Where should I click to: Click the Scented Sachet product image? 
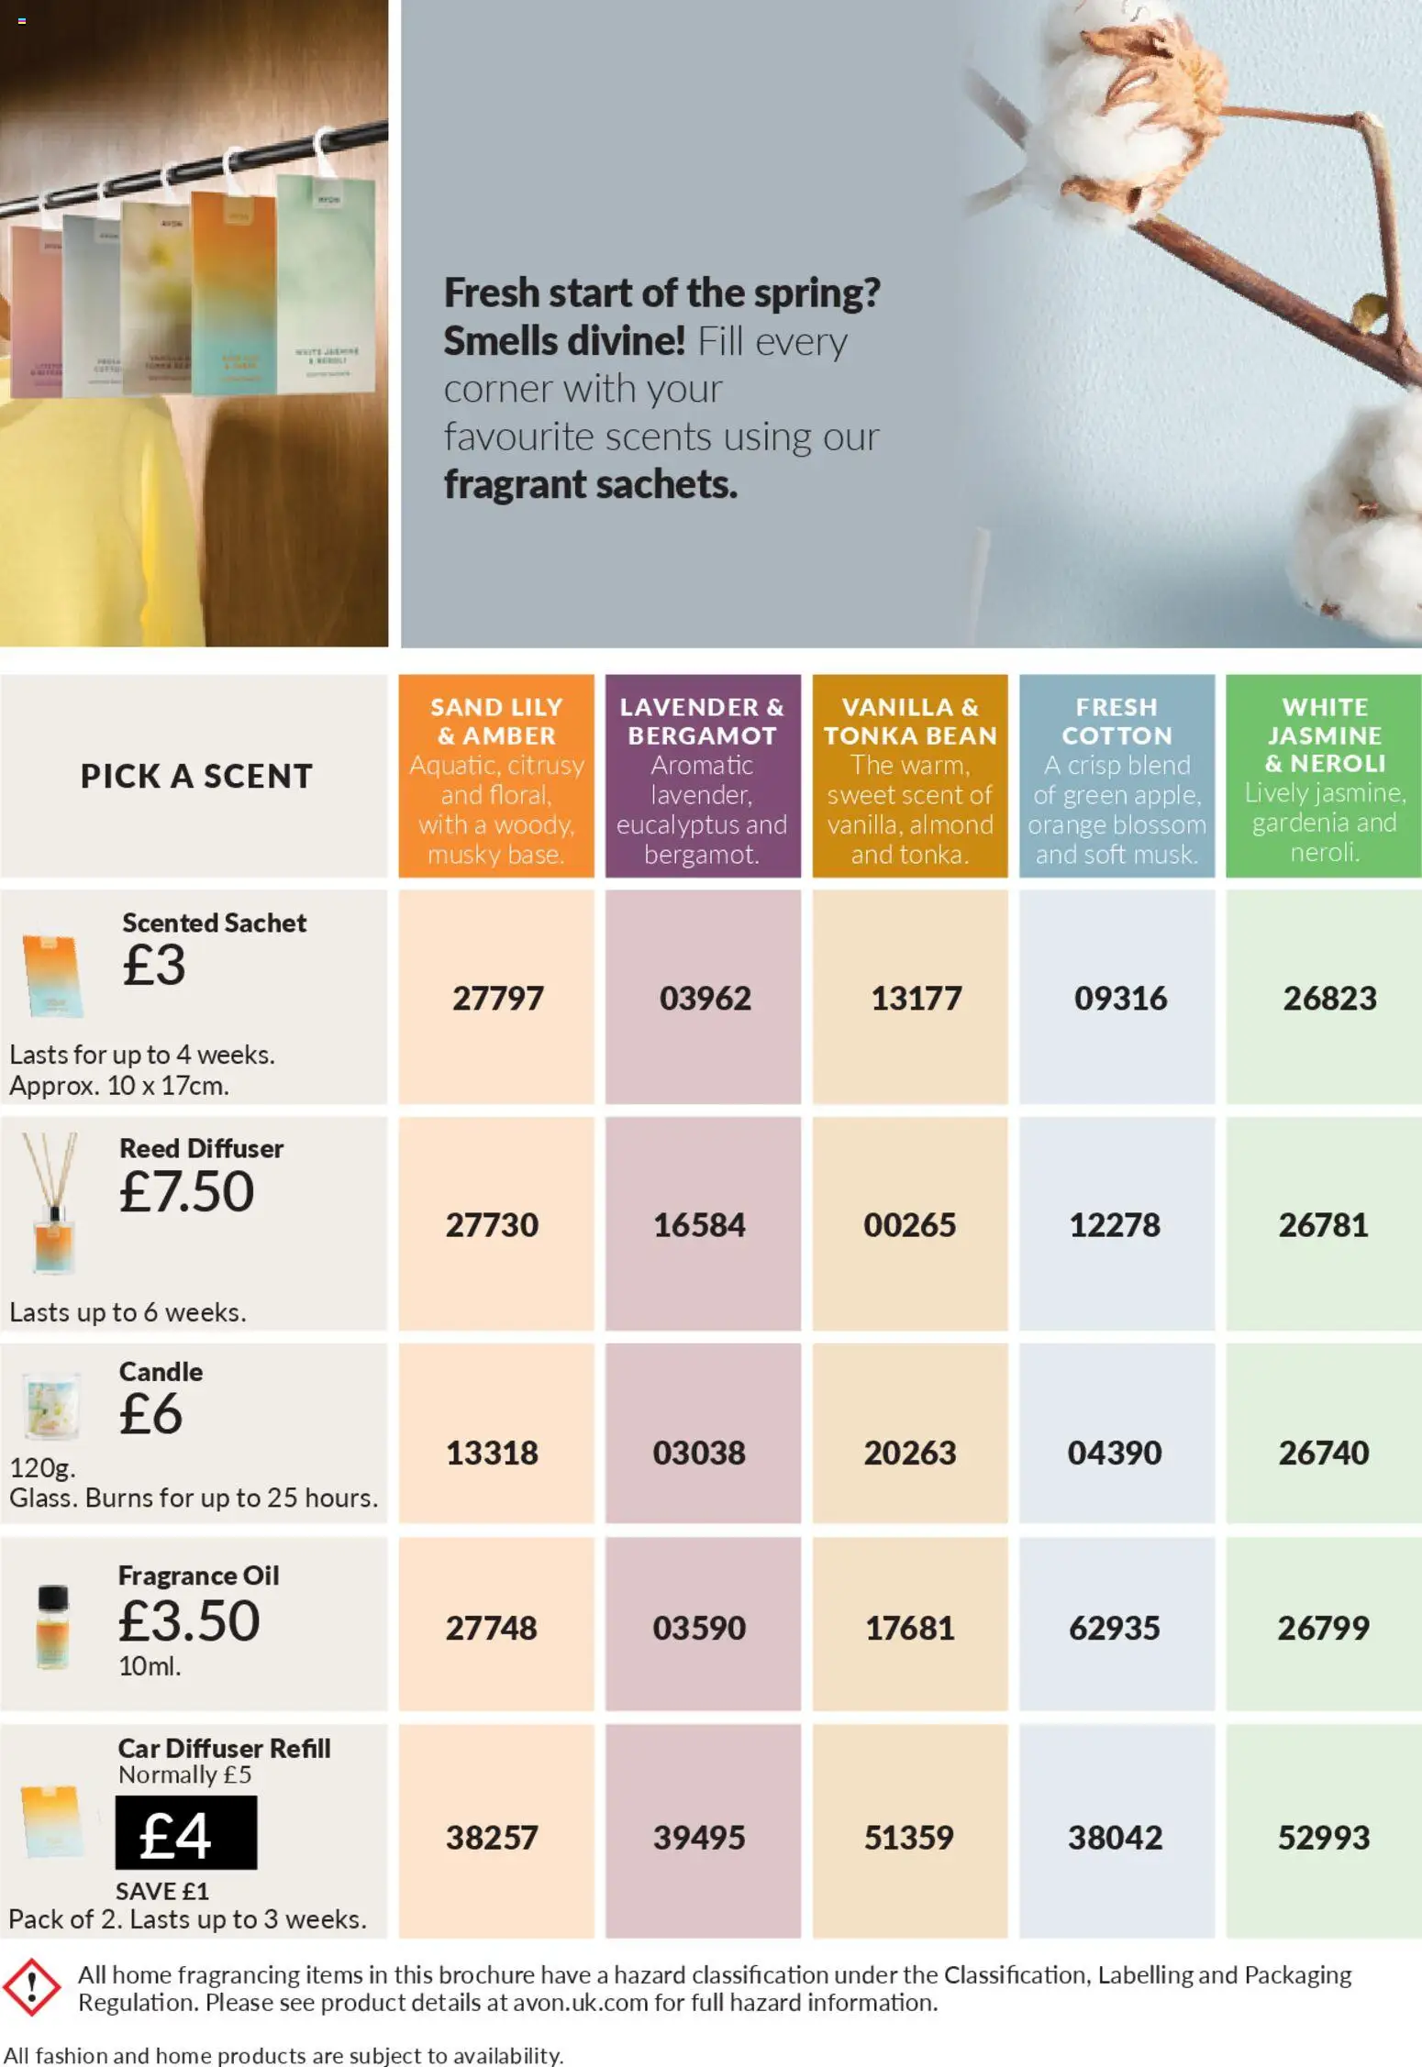pos(53,976)
